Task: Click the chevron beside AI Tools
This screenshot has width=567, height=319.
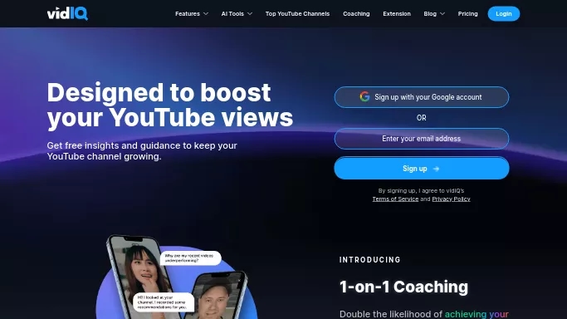Action: pyautogui.click(x=250, y=14)
